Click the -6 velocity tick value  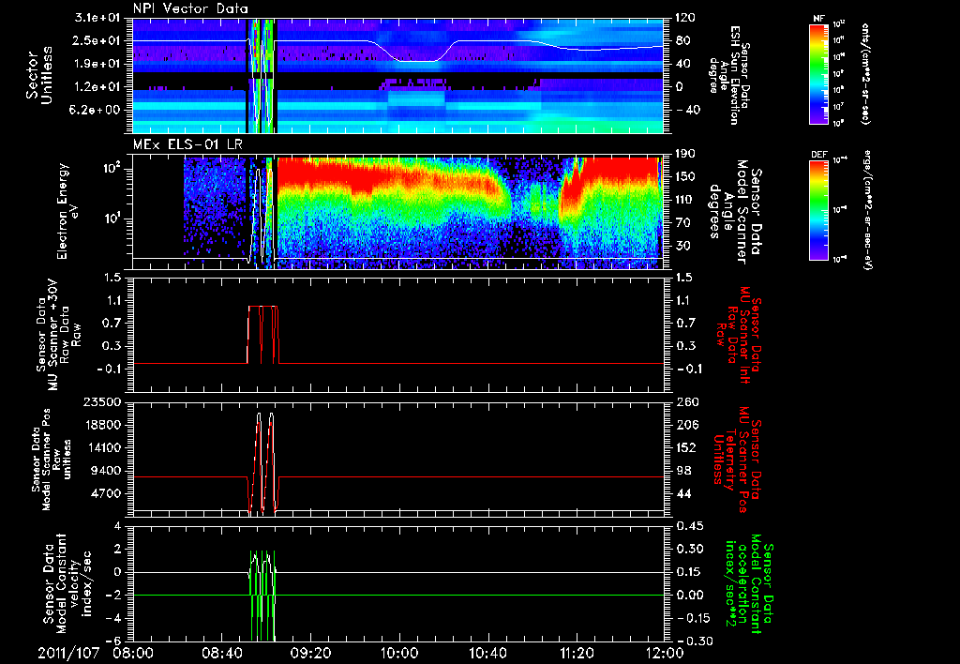coord(115,641)
